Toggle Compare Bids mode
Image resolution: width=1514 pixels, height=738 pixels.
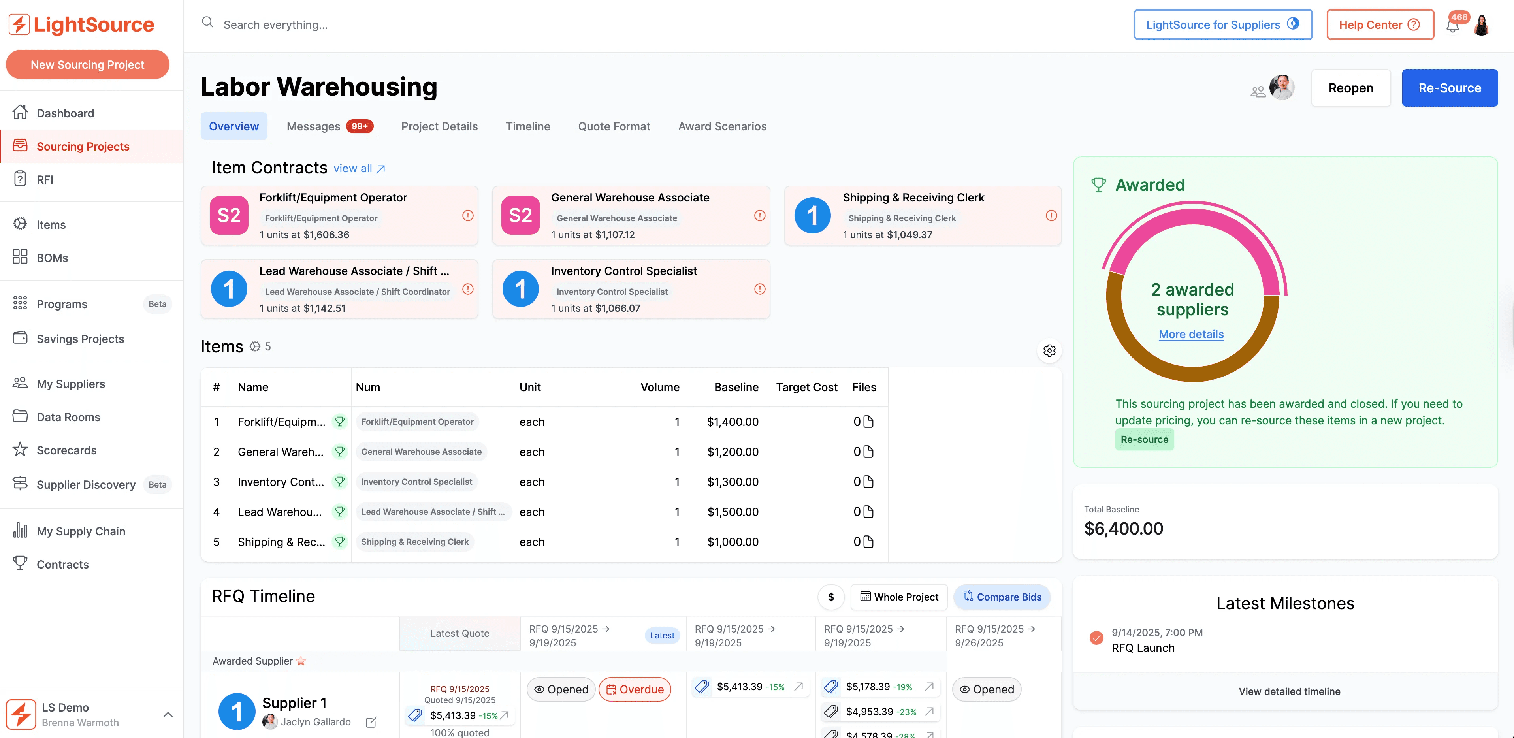click(1002, 597)
